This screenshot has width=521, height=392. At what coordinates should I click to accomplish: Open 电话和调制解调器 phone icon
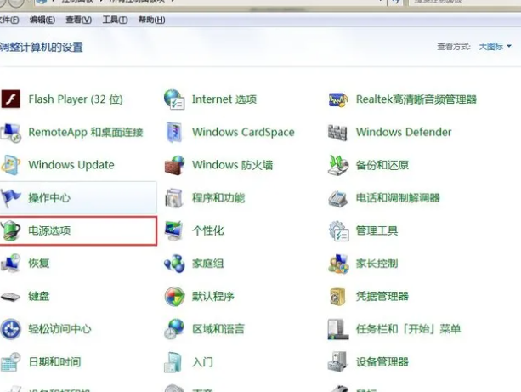point(338,198)
